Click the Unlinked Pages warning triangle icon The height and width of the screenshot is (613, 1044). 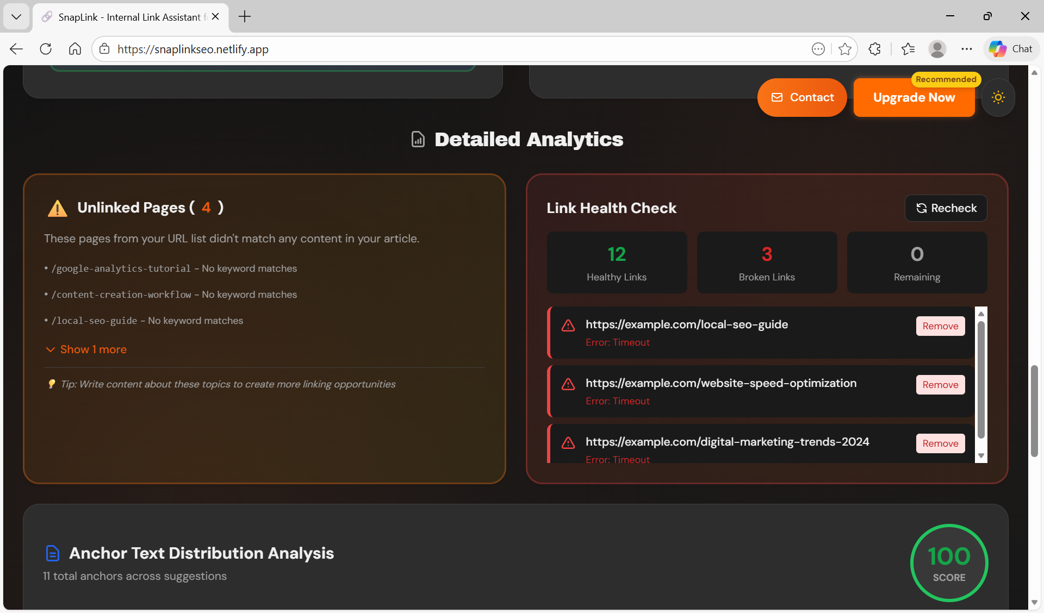click(x=58, y=208)
